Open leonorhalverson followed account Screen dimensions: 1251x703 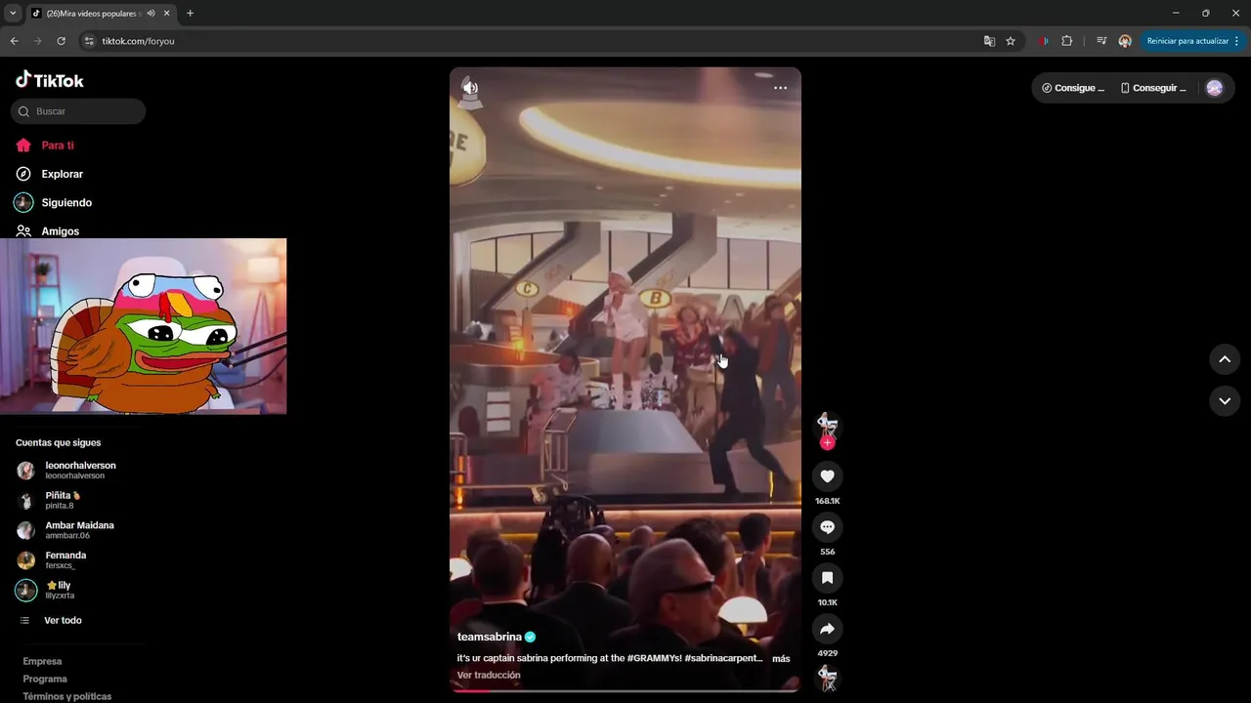[78, 471]
